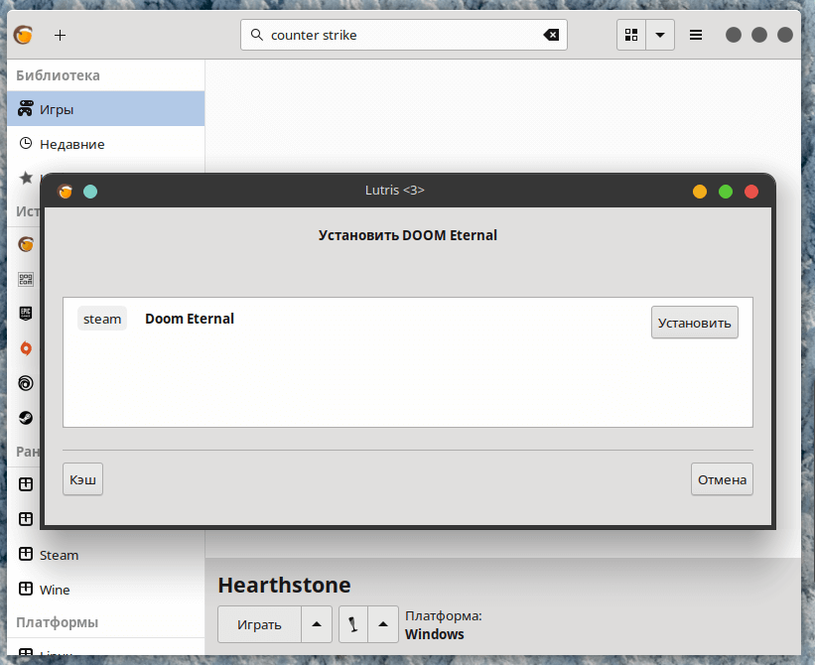Screen dimensions: 815x665
Task: Expand the Wine runner options arrow
Action: [383, 624]
